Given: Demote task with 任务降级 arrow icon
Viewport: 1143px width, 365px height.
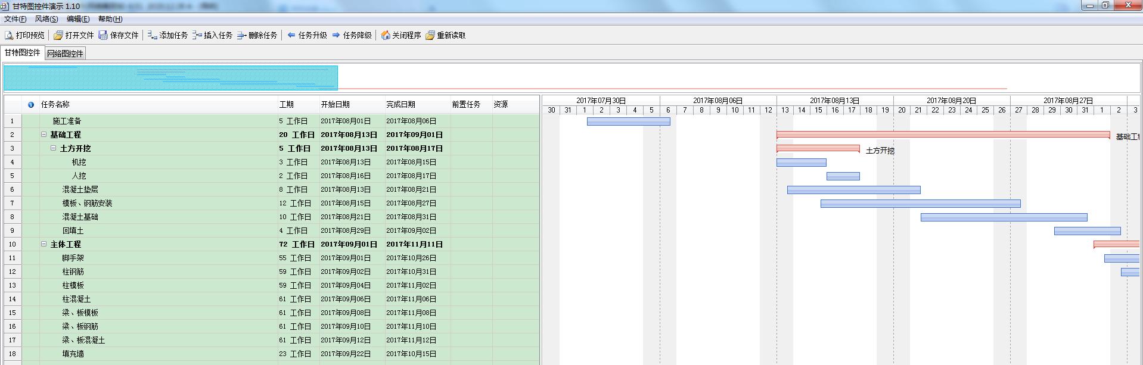Looking at the screenshot, I should (x=336, y=36).
